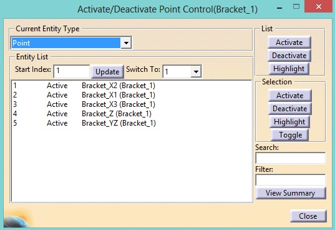Viewport: 335px width, 230px height.
Task: Click Deactivate in the Selection group
Action: coord(289,109)
